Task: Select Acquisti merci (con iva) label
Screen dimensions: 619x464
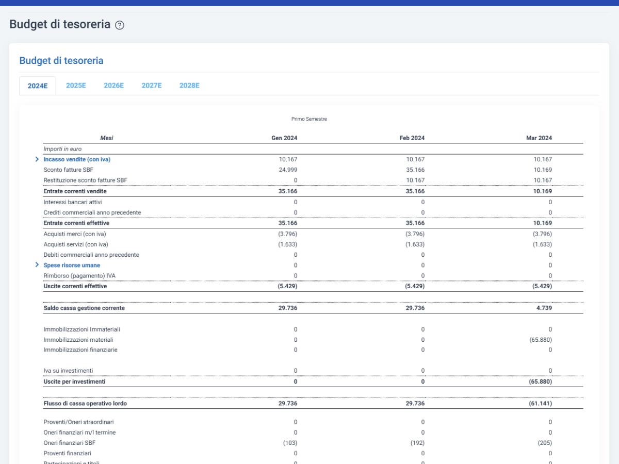Action: 75,234
